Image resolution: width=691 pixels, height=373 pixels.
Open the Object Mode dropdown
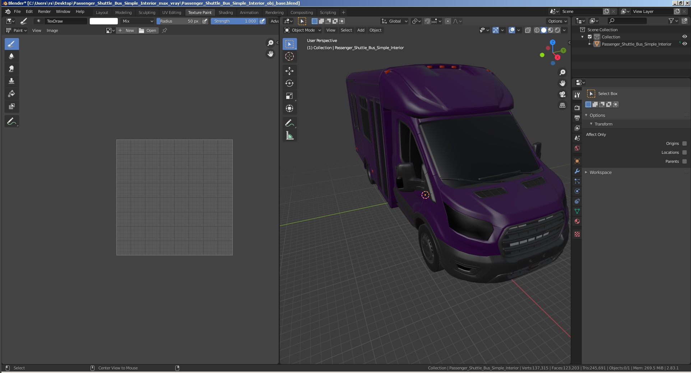point(303,30)
